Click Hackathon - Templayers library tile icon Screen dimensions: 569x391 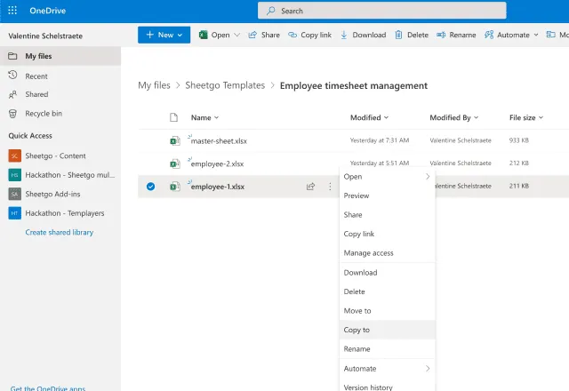coord(14,213)
